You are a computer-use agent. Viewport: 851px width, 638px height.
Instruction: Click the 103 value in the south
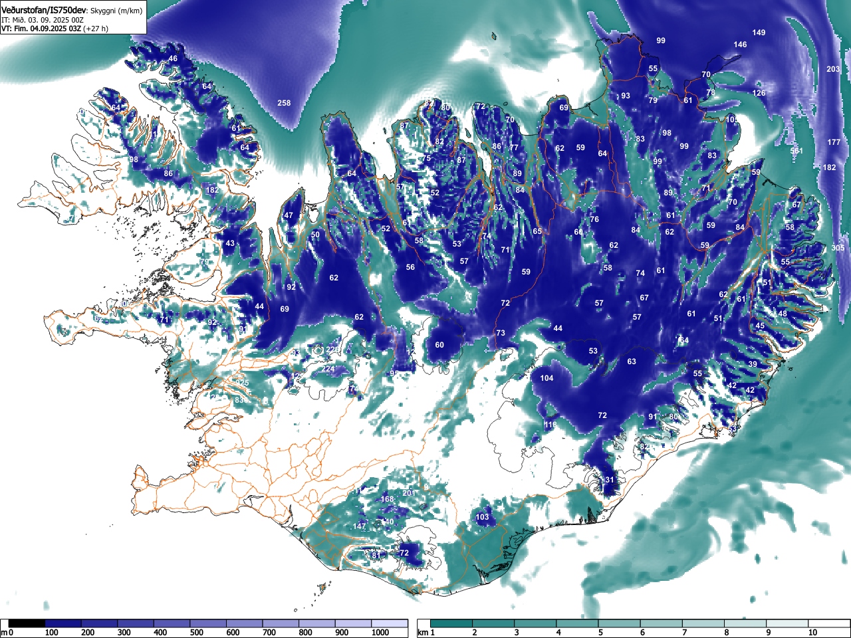coord(483,517)
